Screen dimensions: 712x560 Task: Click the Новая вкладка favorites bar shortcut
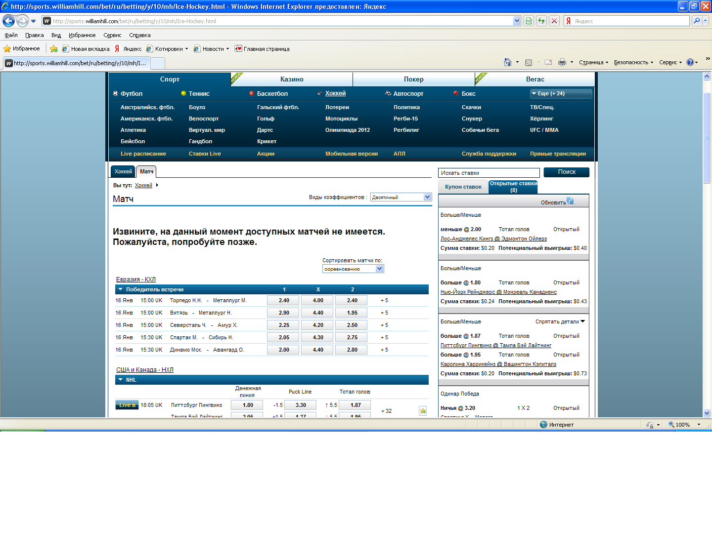86,48
